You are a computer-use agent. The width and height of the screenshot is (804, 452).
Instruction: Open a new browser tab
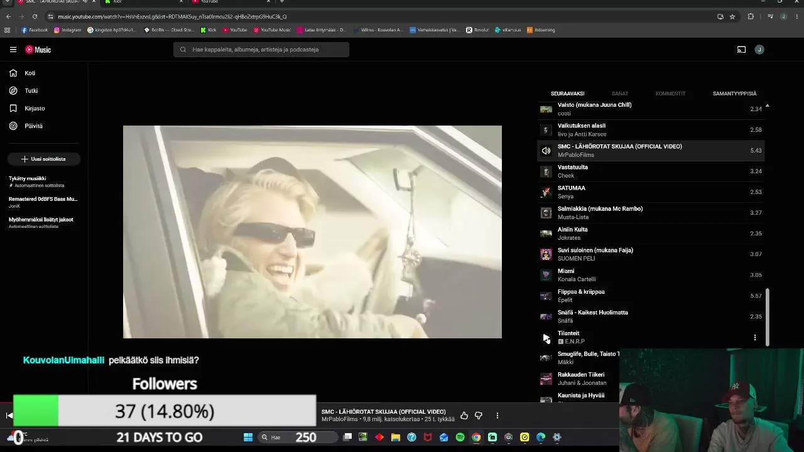pos(282,2)
